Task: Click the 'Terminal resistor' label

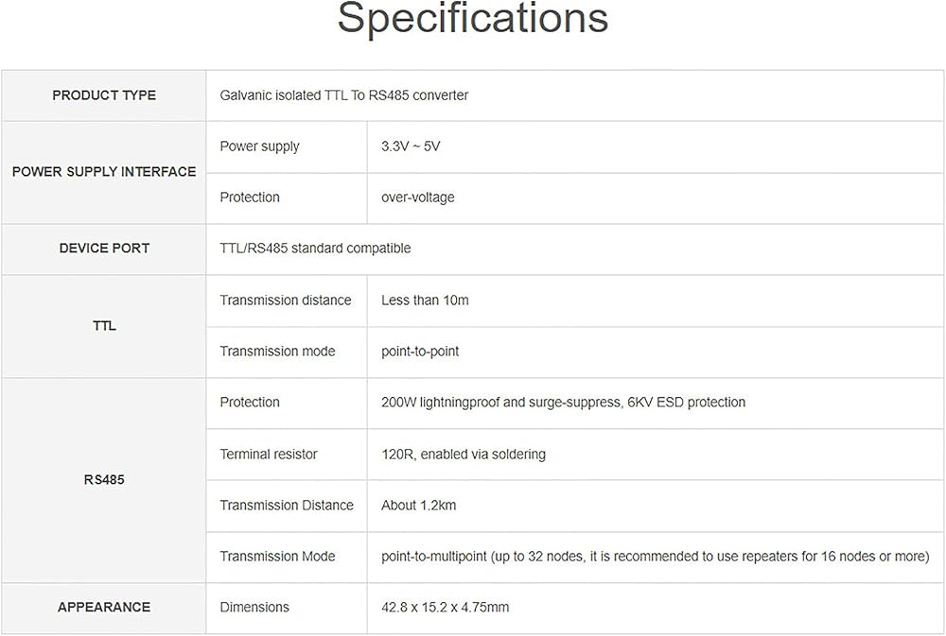Action: 269,455
